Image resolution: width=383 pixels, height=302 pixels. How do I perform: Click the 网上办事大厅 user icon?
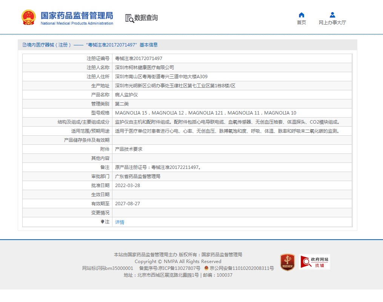[332, 15]
